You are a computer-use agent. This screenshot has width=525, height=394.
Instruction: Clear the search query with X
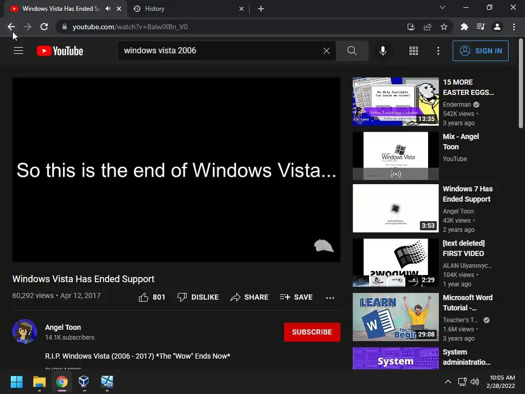click(327, 51)
